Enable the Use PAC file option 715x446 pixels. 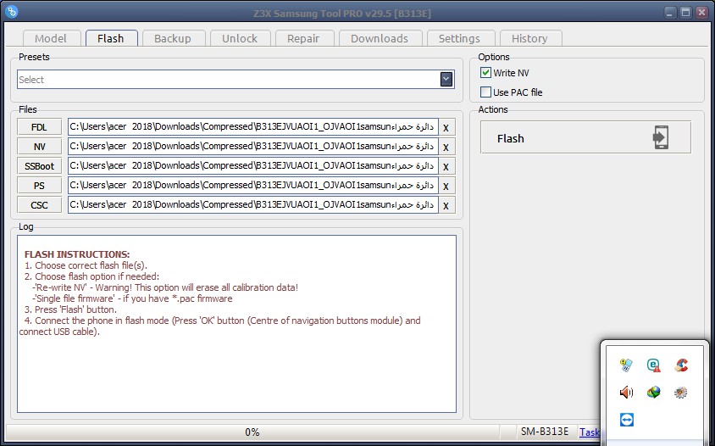click(x=486, y=92)
